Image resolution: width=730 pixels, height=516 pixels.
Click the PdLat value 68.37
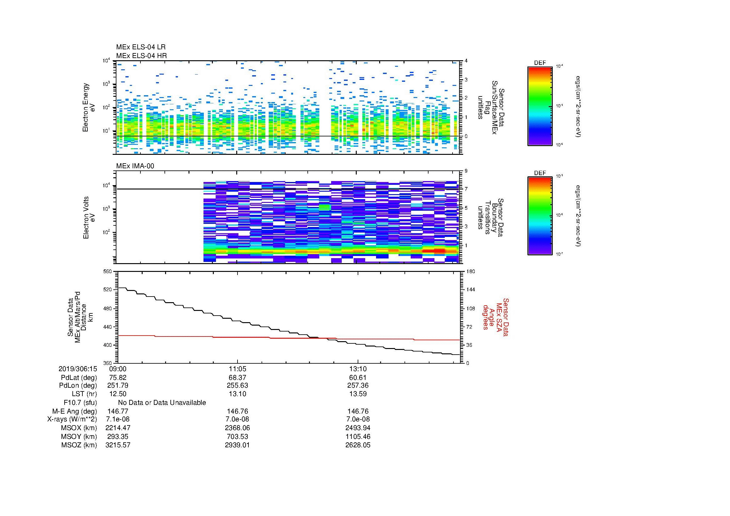[238, 378]
